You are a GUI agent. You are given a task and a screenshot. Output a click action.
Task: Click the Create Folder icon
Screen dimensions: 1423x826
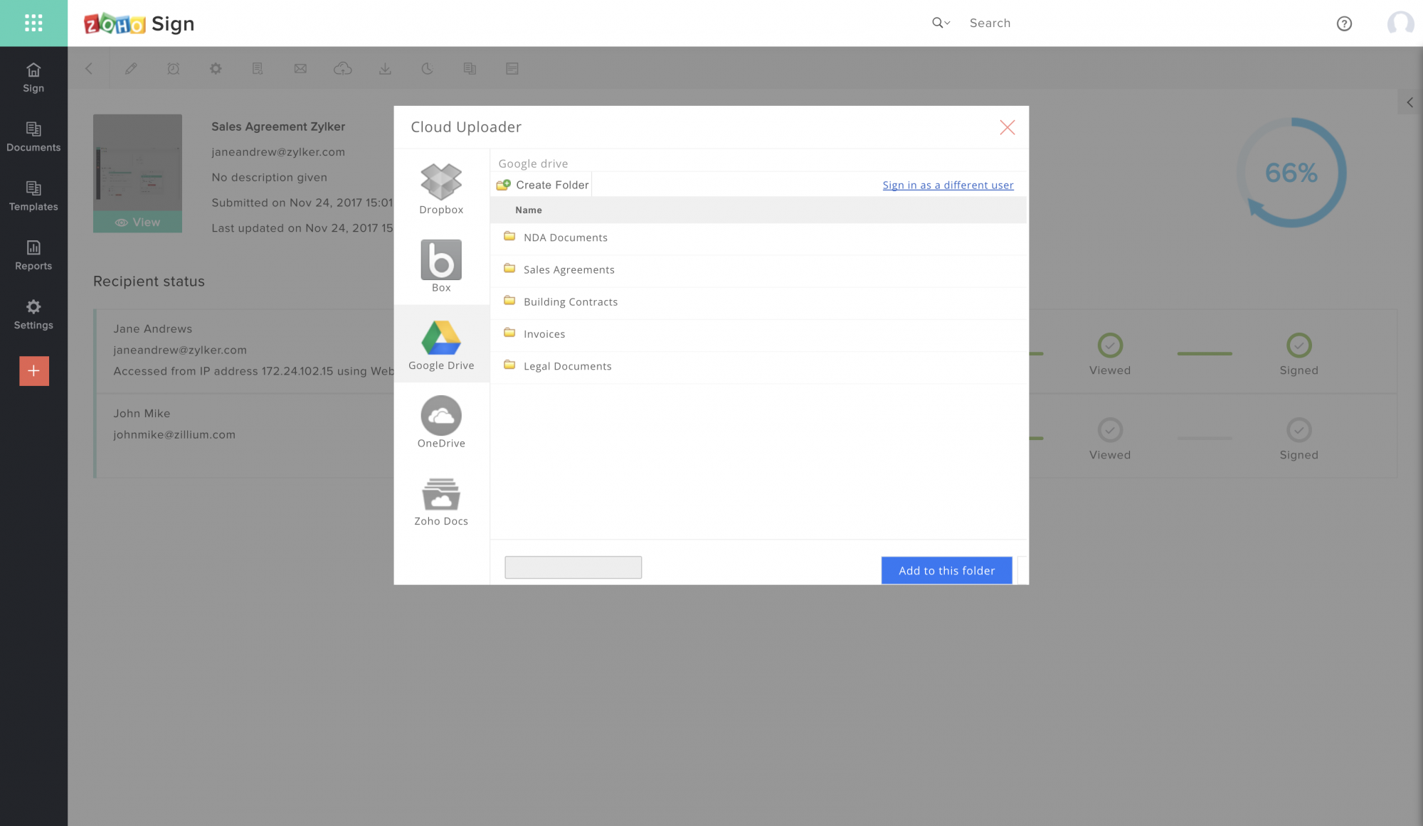coord(504,185)
